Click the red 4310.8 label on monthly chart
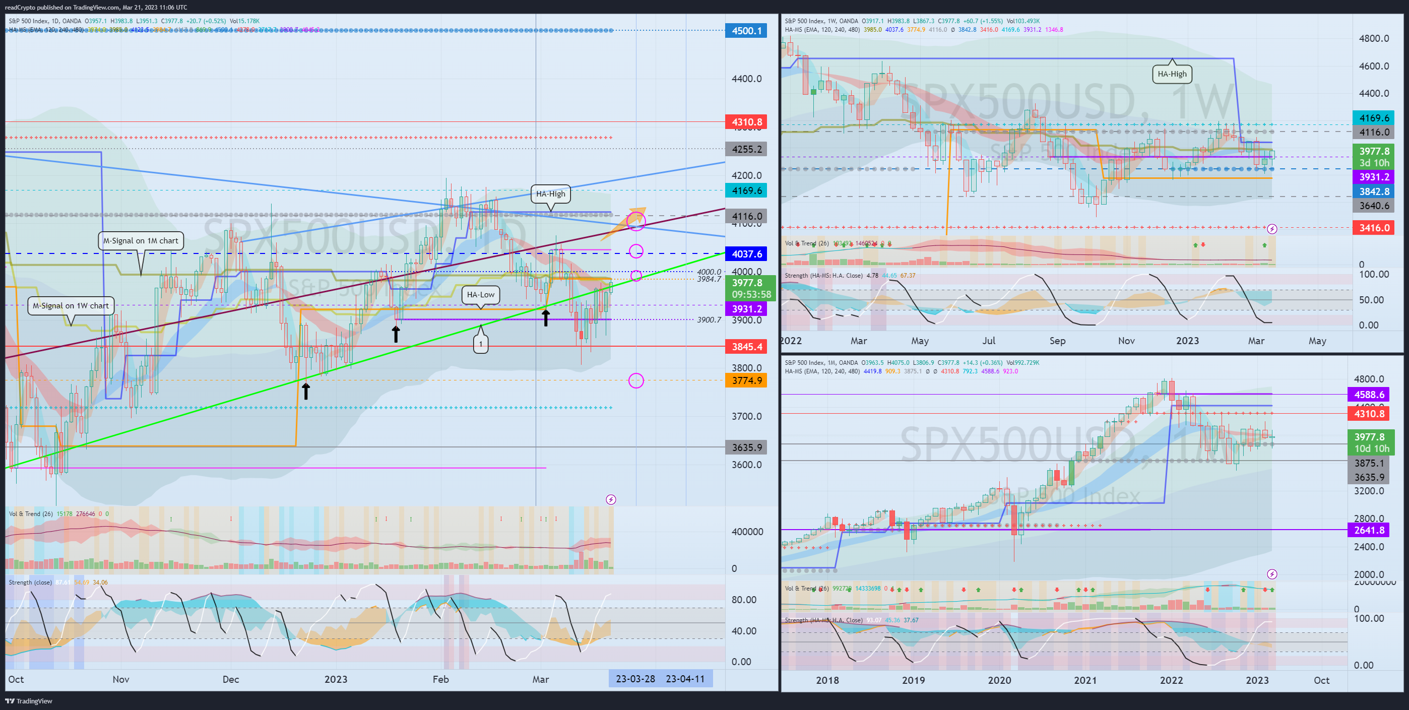The image size is (1409, 710). coord(1369,414)
